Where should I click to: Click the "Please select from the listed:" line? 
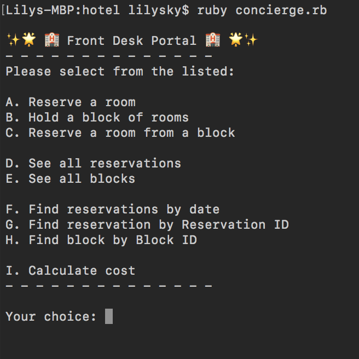point(120,72)
